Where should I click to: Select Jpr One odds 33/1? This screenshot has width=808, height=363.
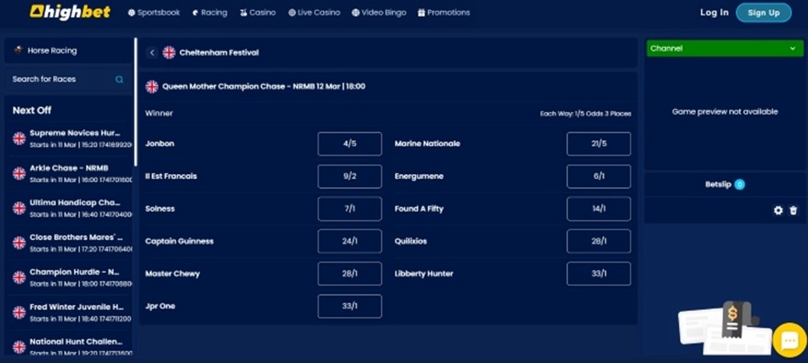click(x=350, y=306)
